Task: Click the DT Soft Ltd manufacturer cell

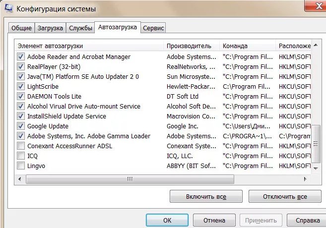Action: pos(183,96)
